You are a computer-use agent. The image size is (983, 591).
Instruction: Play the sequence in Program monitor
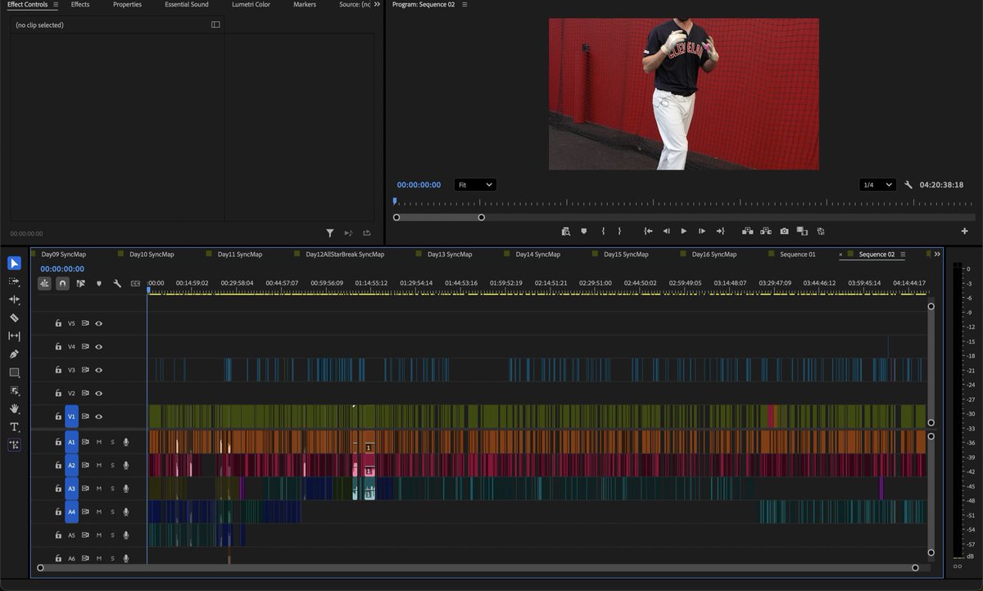[684, 232]
